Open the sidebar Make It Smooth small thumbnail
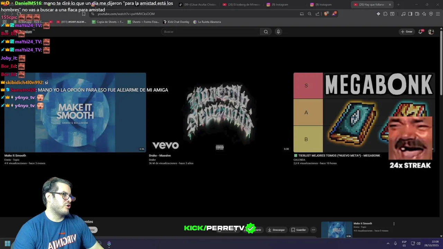Screen dimensions: 443x249 (336, 230)
